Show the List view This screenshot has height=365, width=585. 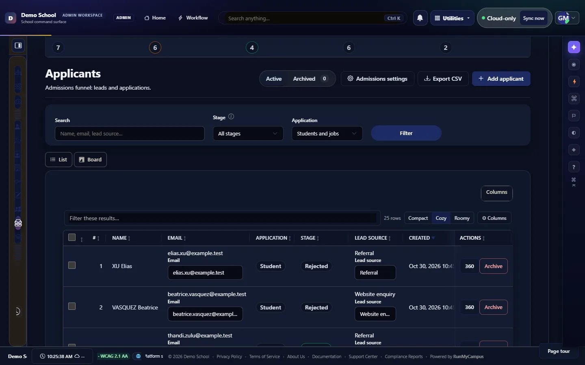58,159
